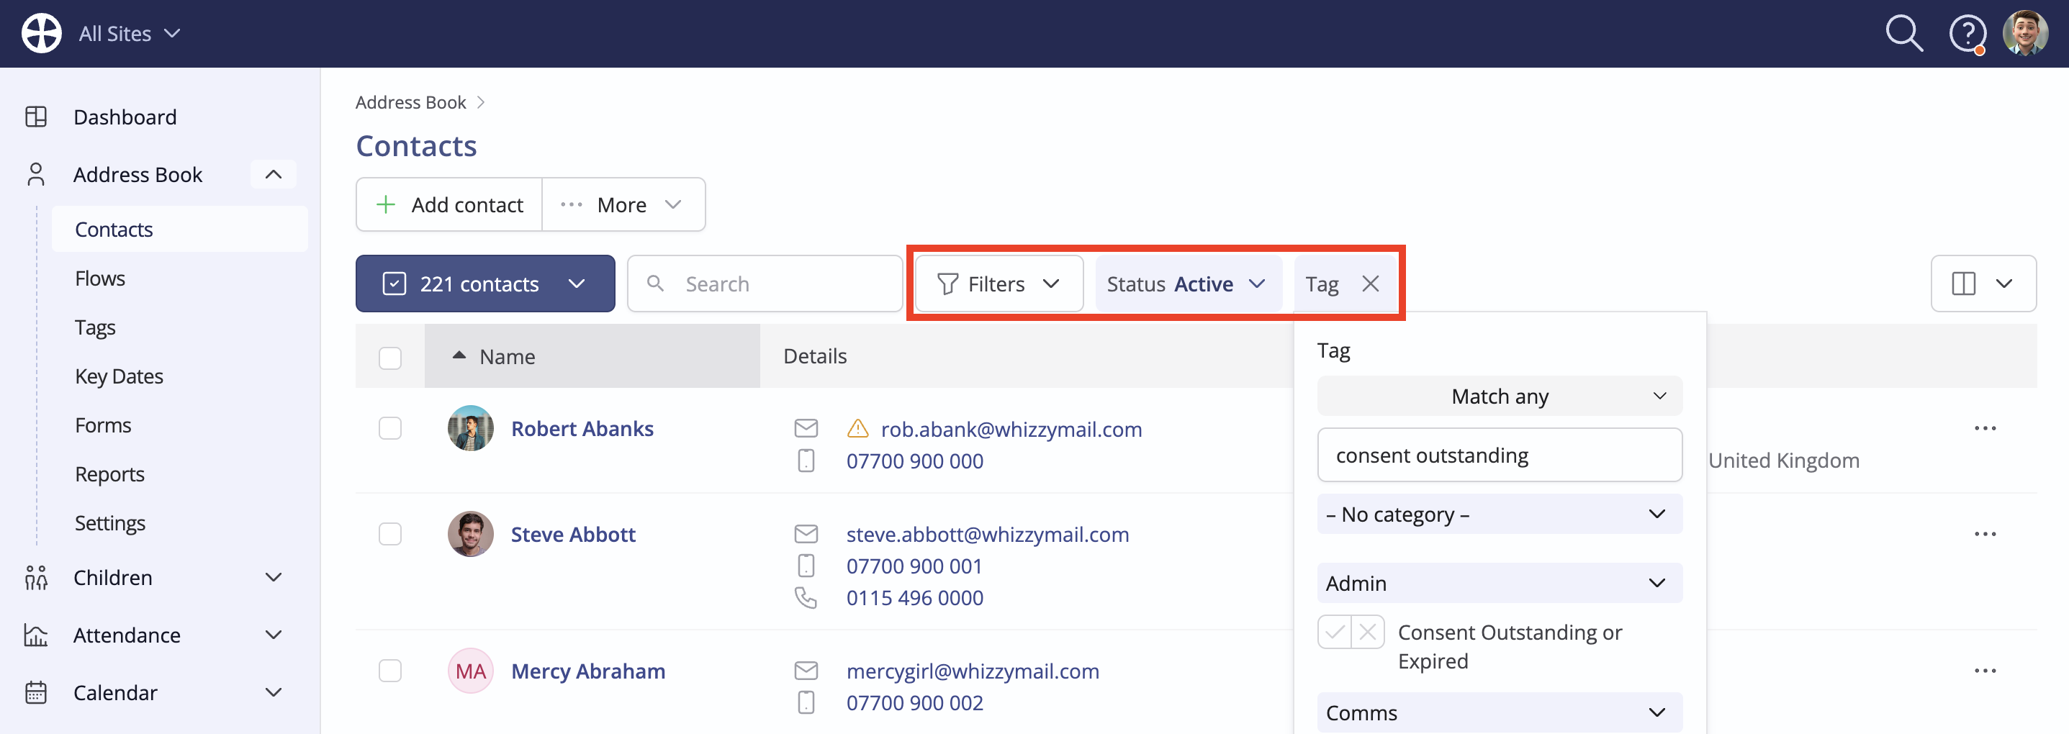Viewport: 2069px width, 734px height.
Task: Open row actions menu for Robert Abanks
Action: [1985, 428]
